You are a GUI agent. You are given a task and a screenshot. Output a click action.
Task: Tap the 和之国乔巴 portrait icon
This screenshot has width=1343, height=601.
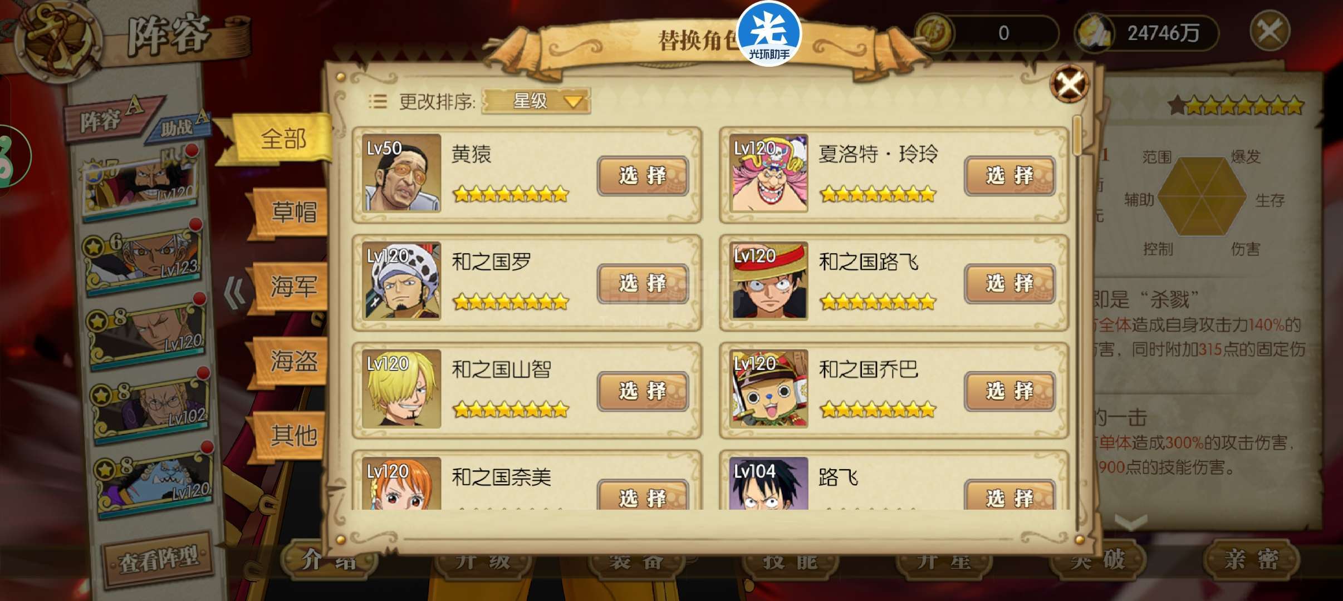(x=769, y=388)
